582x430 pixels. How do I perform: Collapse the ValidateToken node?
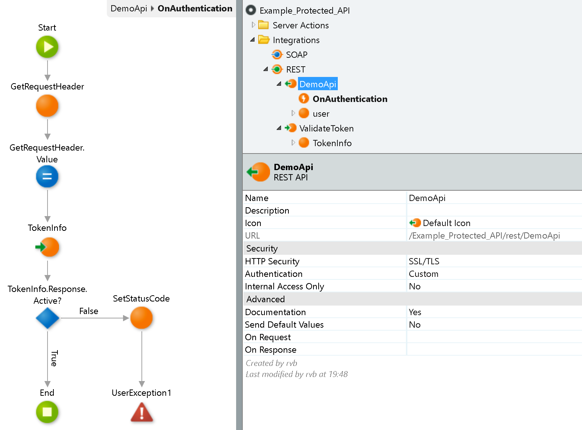(279, 128)
